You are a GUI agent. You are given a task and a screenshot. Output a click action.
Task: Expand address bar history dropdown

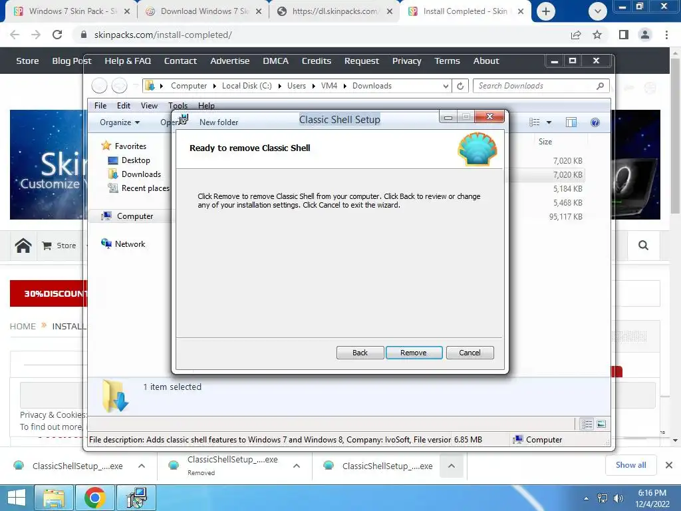pyautogui.click(x=446, y=86)
